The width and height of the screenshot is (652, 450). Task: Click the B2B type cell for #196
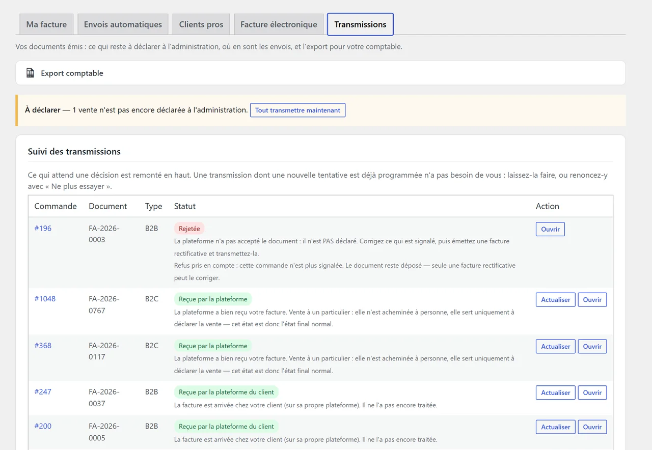[152, 228]
